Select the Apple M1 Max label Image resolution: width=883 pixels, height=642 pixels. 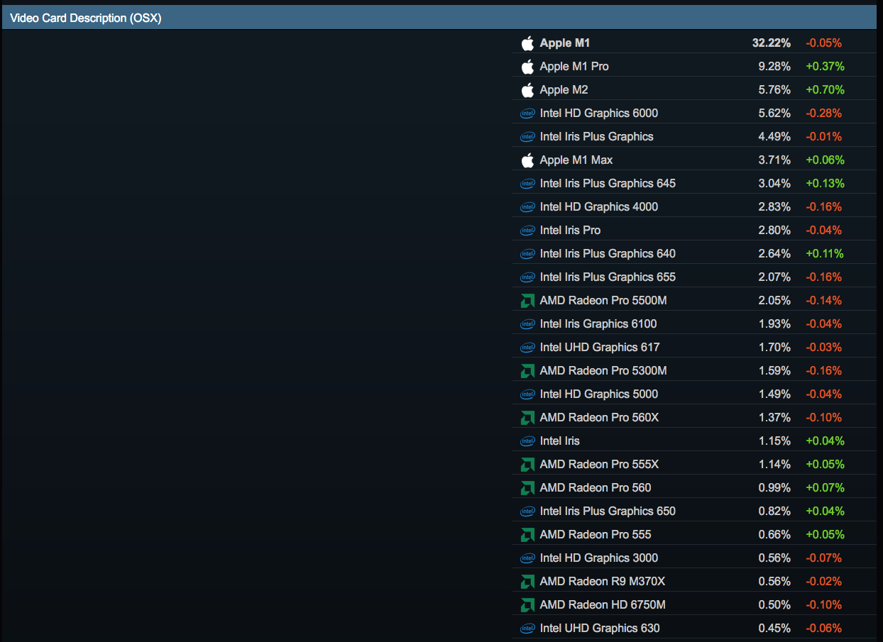pyautogui.click(x=576, y=160)
